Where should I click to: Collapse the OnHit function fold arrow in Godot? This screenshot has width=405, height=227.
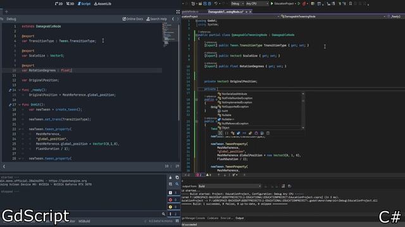click(20, 105)
